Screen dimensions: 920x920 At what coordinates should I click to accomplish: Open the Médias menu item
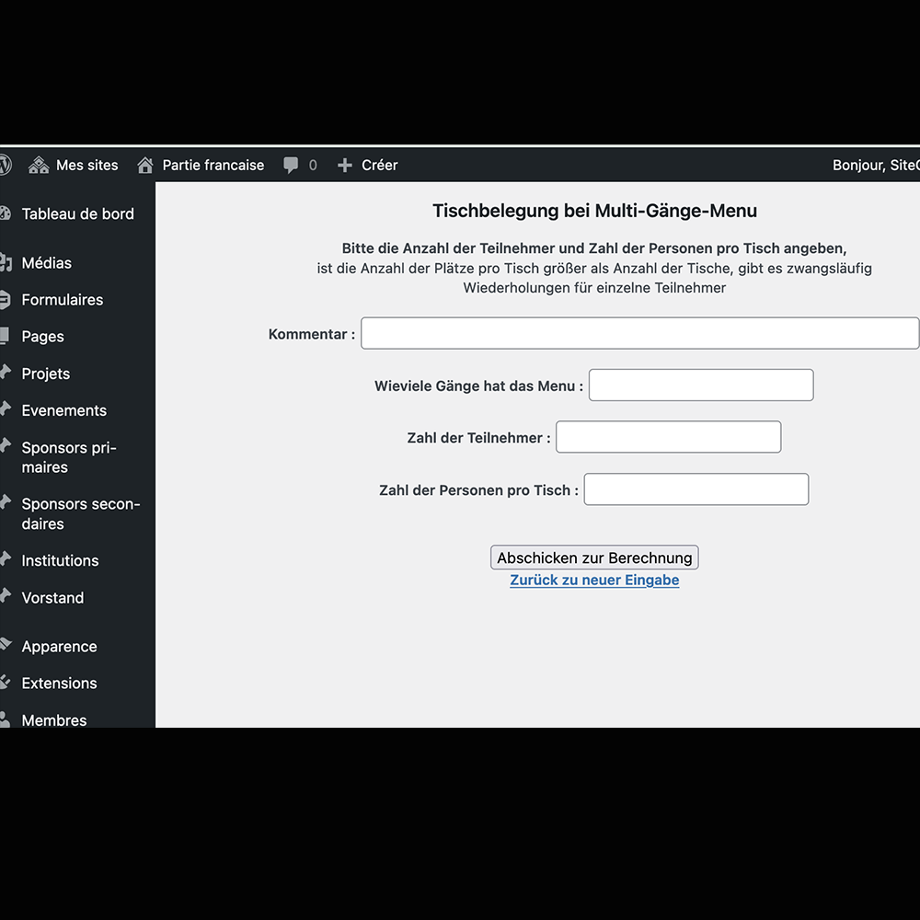(46, 263)
